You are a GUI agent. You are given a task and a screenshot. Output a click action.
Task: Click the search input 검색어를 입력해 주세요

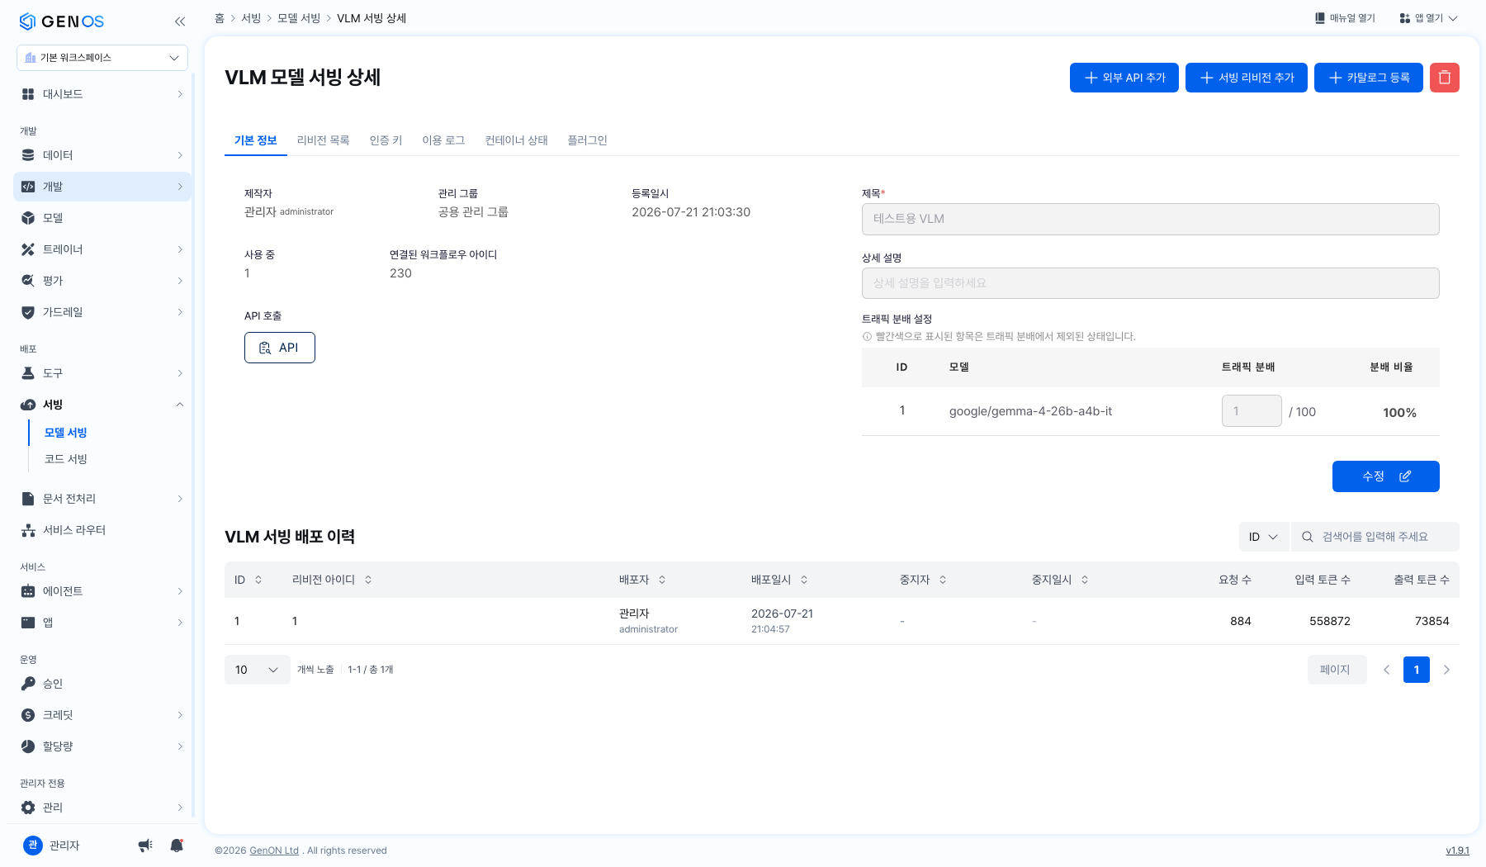[1375, 537]
